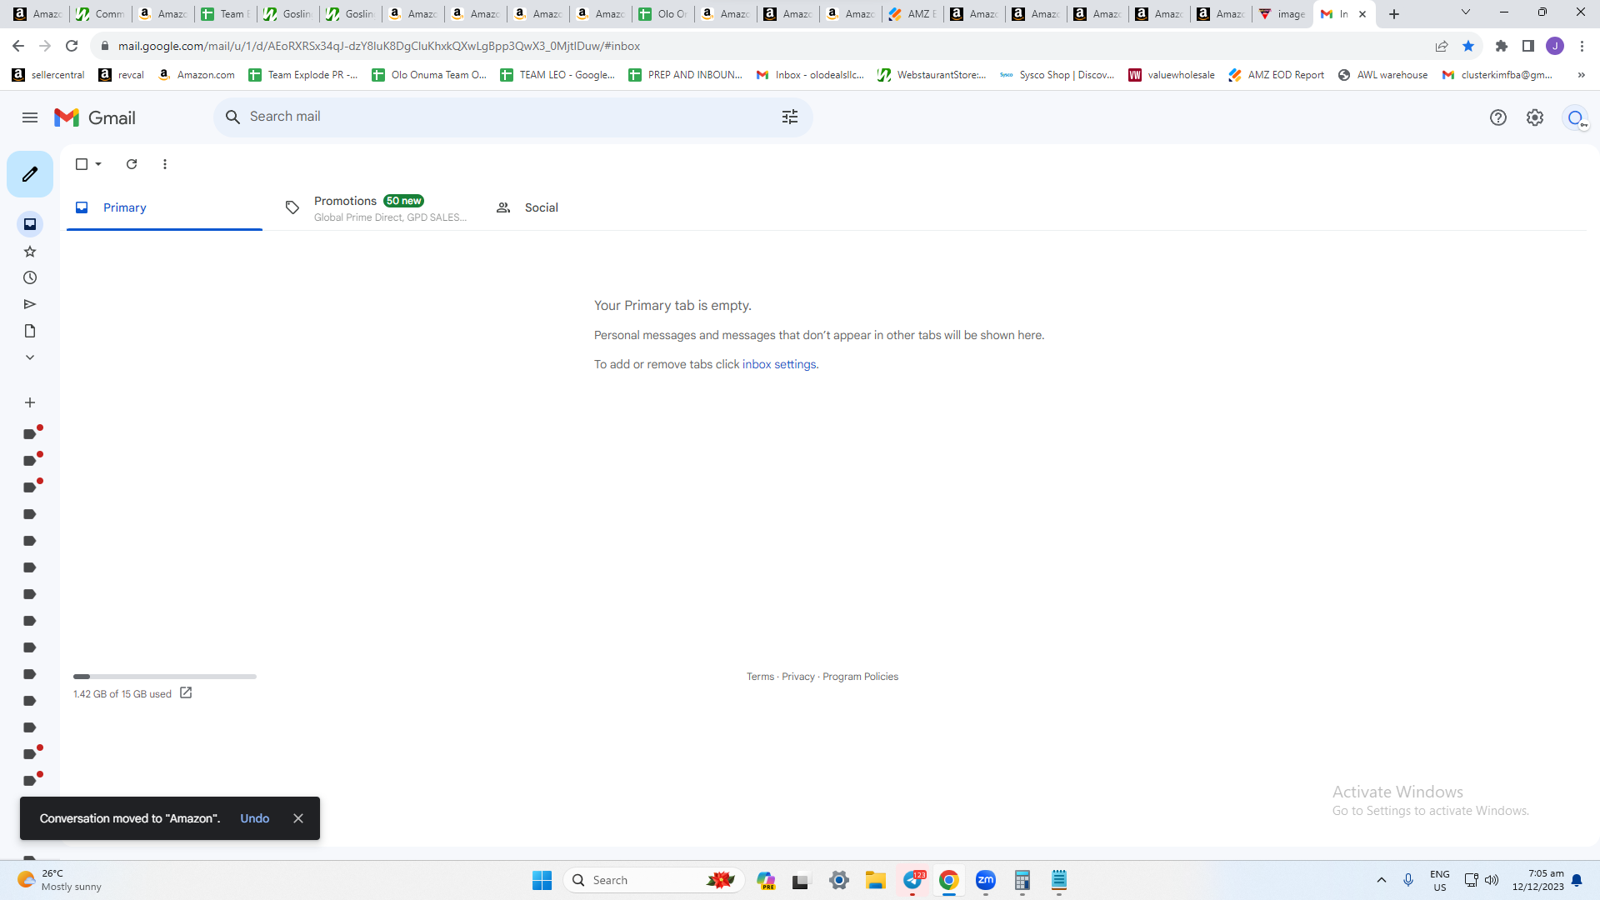Screen dimensions: 1600x900
Task: Open Sent mail arrow icon
Action: pos(30,304)
